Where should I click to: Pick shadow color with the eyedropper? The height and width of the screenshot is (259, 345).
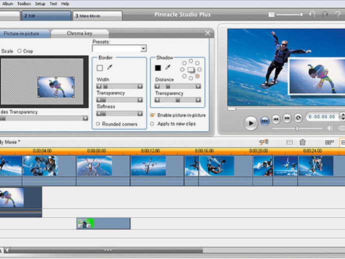(x=167, y=67)
